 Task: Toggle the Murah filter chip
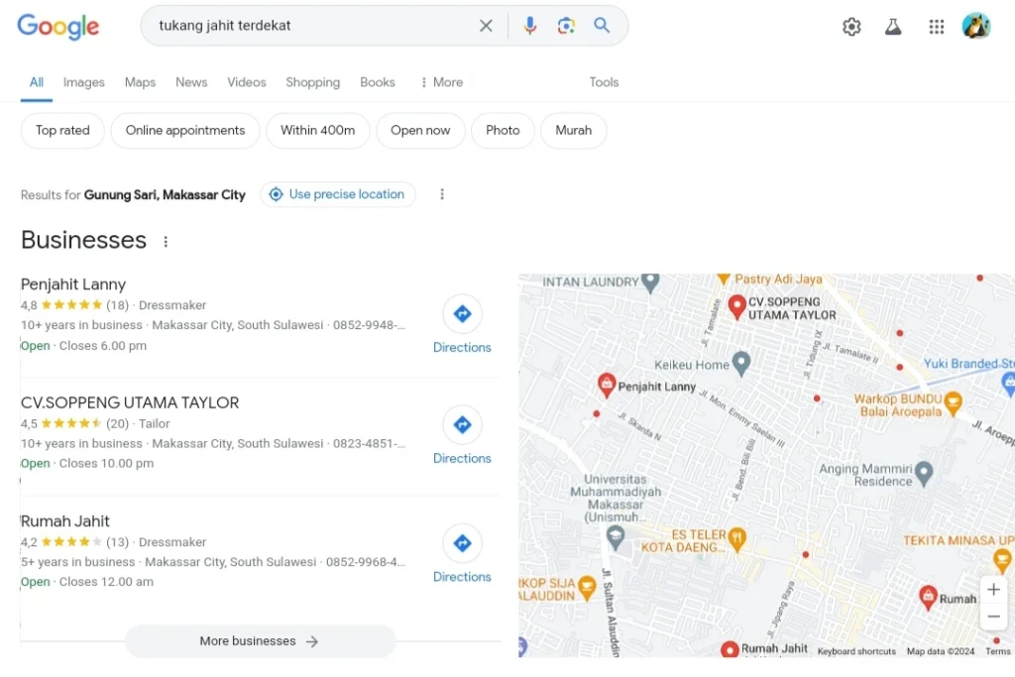pyautogui.click(x=573, y=130)
